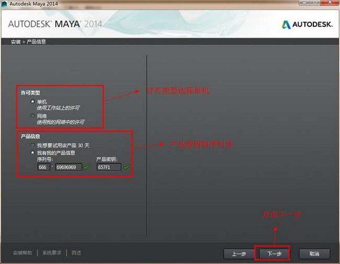
Task: Click the serial number field 69696969
Action: coord(69,167)
